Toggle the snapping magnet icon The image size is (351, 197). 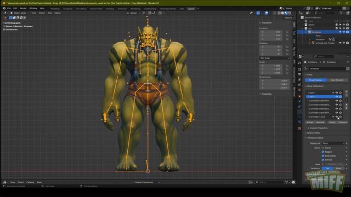[x=150, y=13]
